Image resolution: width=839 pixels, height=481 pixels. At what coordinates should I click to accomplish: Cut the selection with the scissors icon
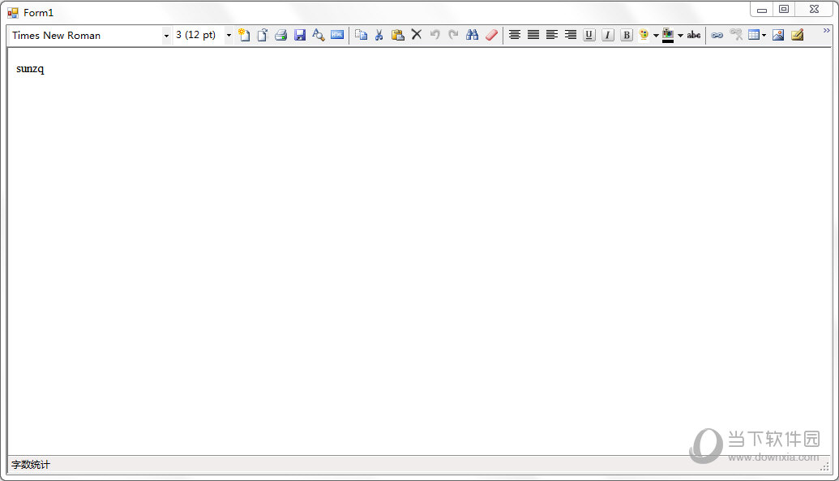[379, 35]
